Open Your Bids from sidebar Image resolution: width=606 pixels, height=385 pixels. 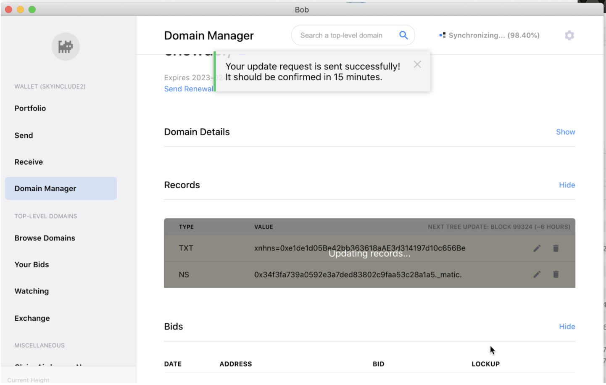tap(32, 264)
